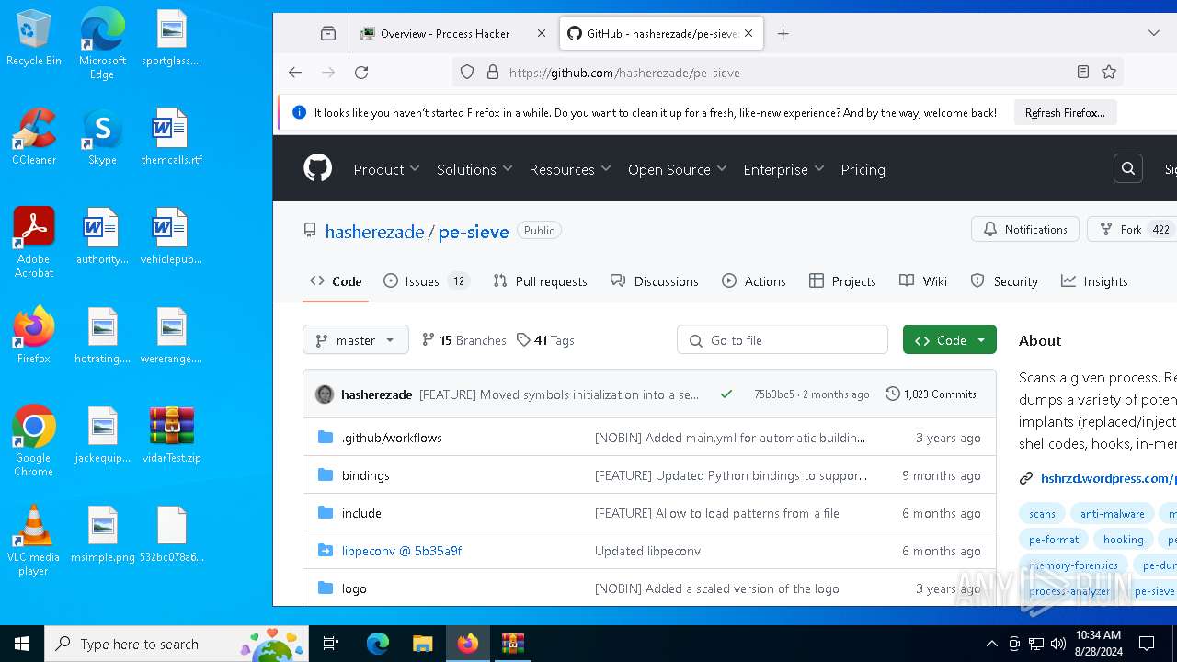Open the GitHub search magnifier button

point(1128,169)
